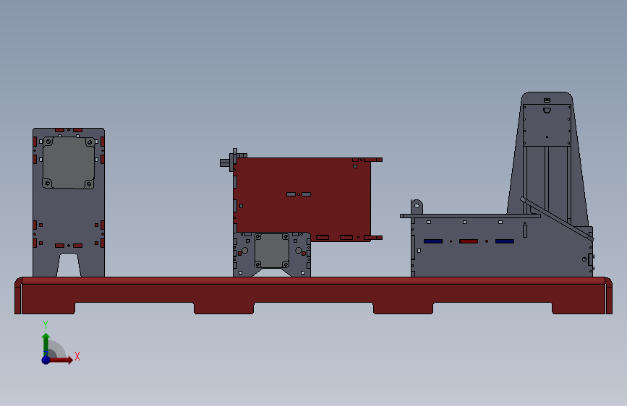The image size is (627, 406).
Task: Select the small motor face under center box
Action: (272, 251)
